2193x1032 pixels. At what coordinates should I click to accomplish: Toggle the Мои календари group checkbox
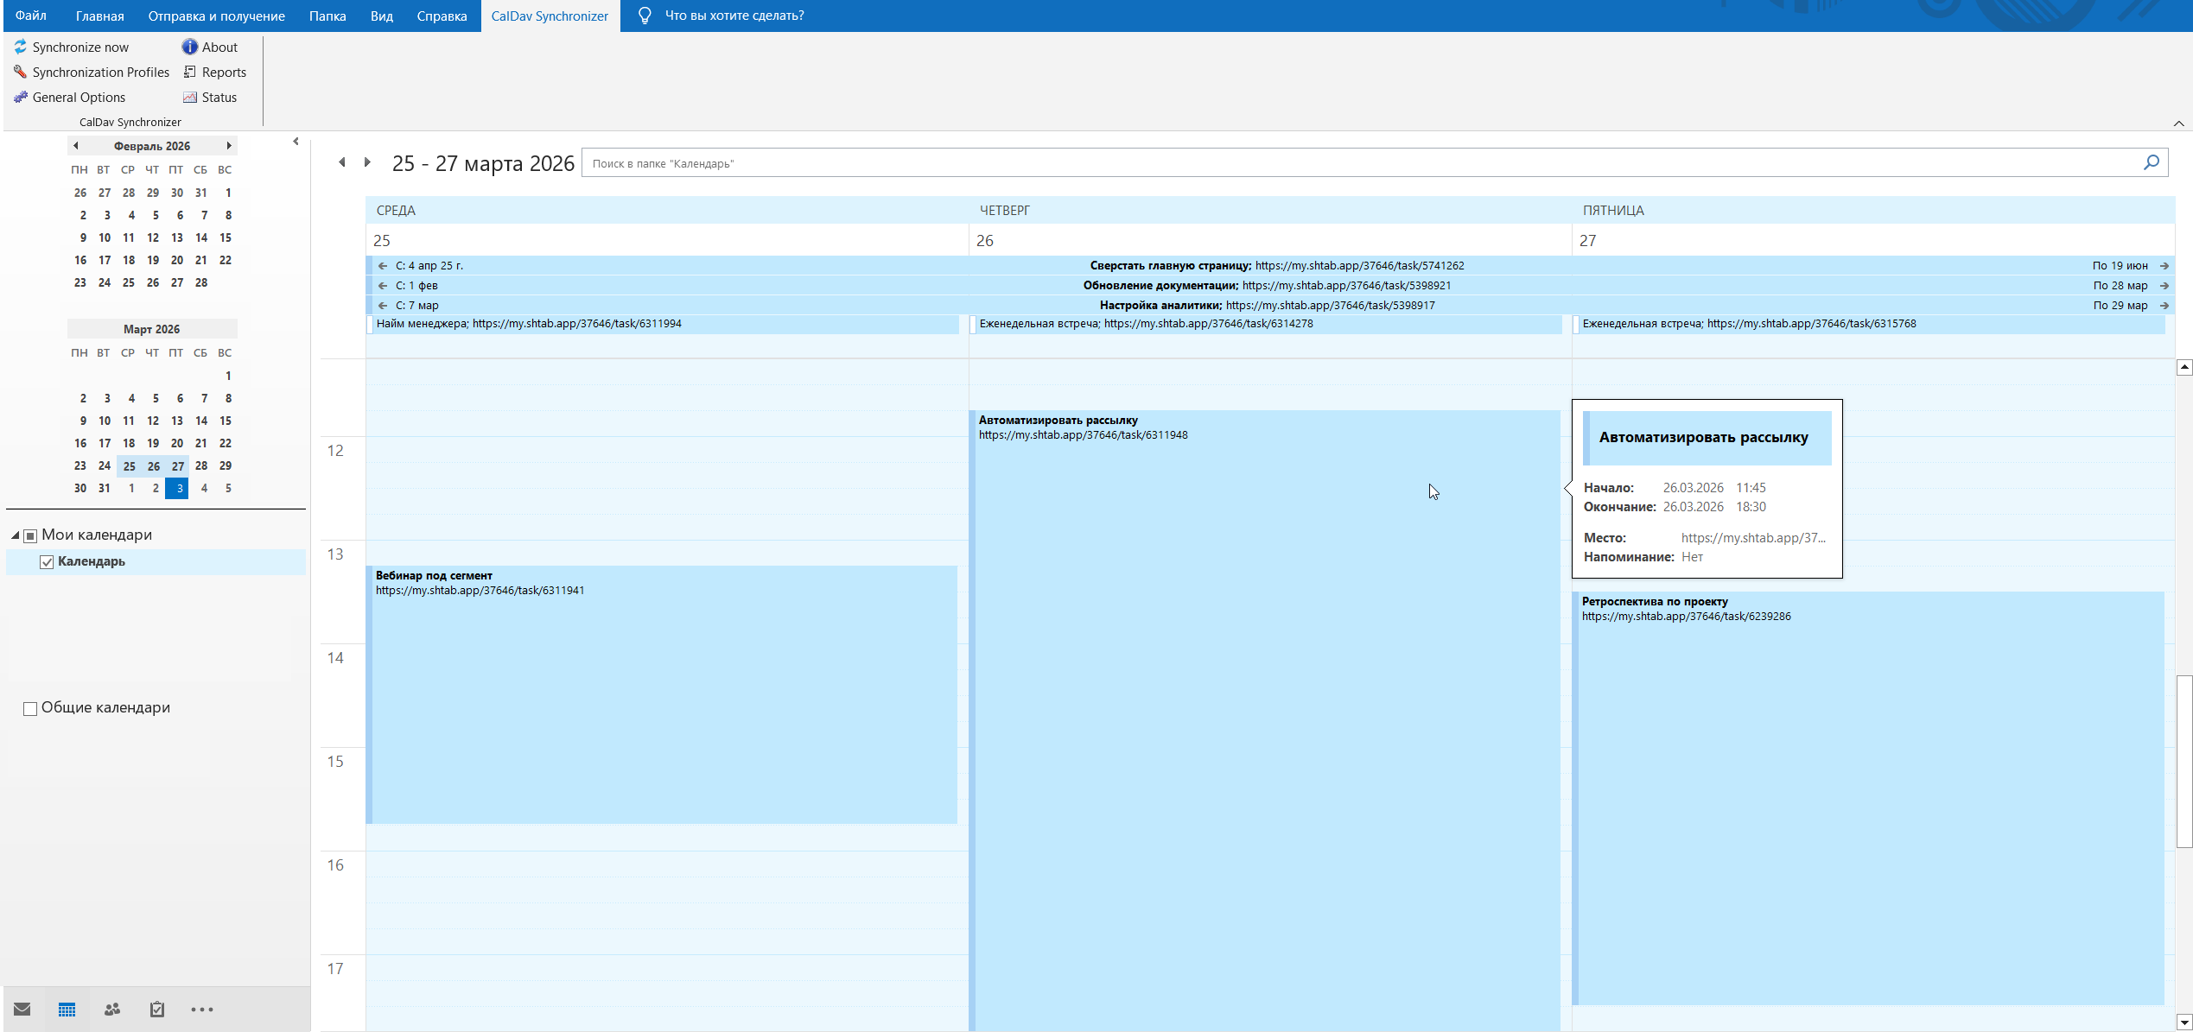pos(30,535)
